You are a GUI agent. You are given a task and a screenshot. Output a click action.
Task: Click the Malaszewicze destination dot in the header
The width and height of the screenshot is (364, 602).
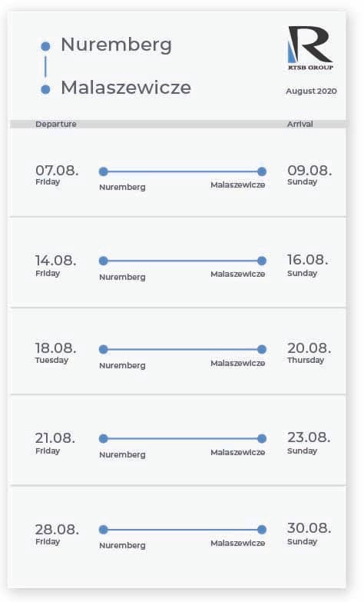[45, 89]
